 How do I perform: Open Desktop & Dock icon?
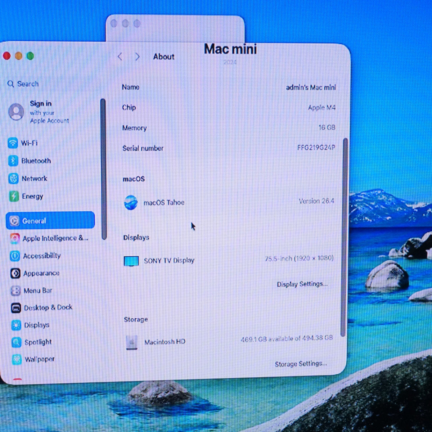(x=16, y=308)
